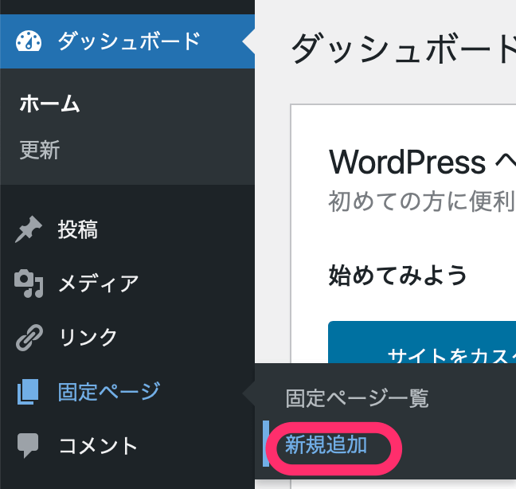Choose 固定ページ一覧 in the flyout
Screen dimensions: 516x489
357,398
